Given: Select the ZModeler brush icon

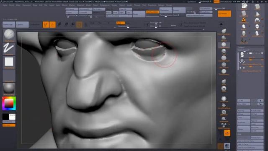Looking at the screenshot, I should point(224,112).
